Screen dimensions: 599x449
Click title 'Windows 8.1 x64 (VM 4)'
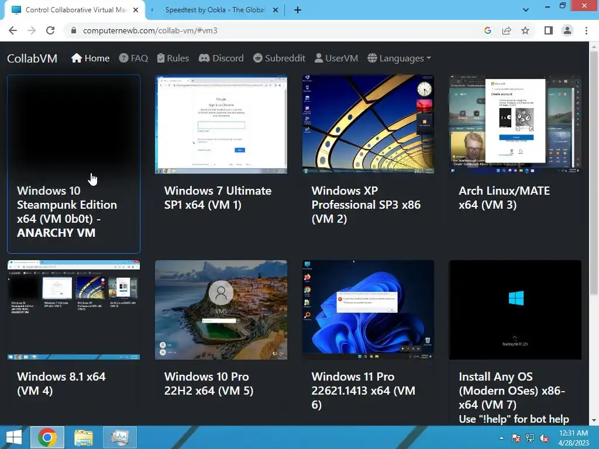point(61,384)
